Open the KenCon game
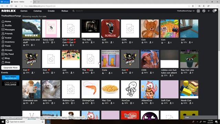The width and height of the screenshot is (220, 124). click(x=130, y=90)
